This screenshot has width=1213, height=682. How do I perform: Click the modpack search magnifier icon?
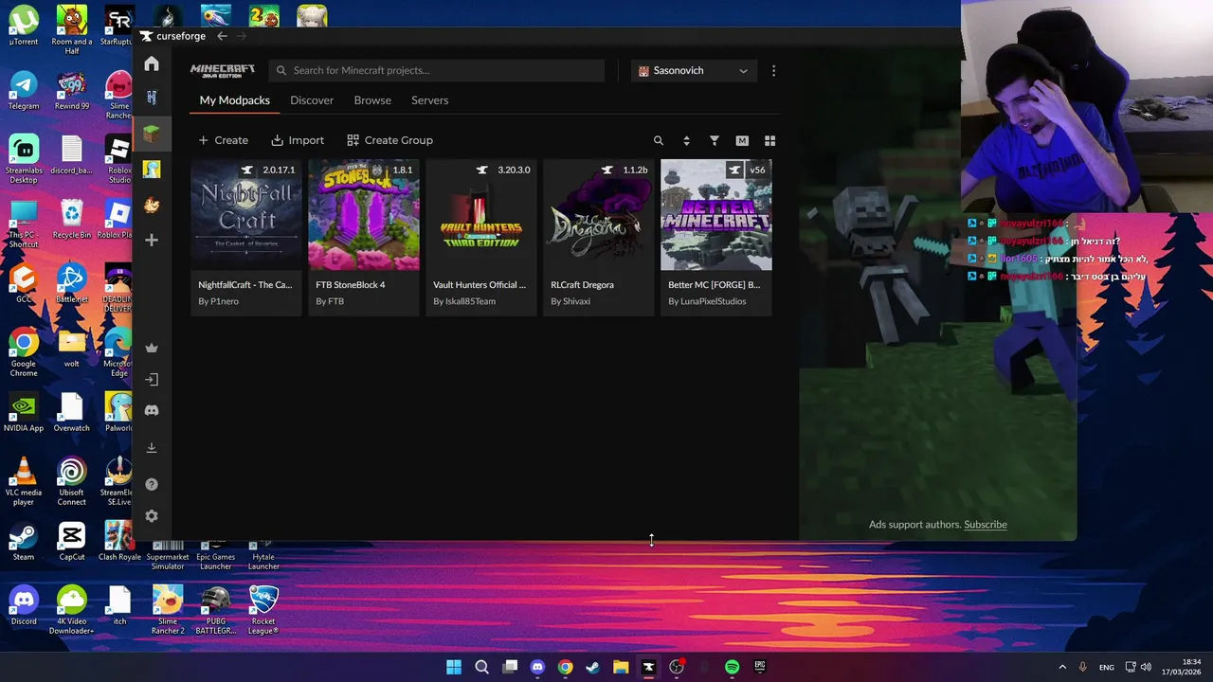659,140
